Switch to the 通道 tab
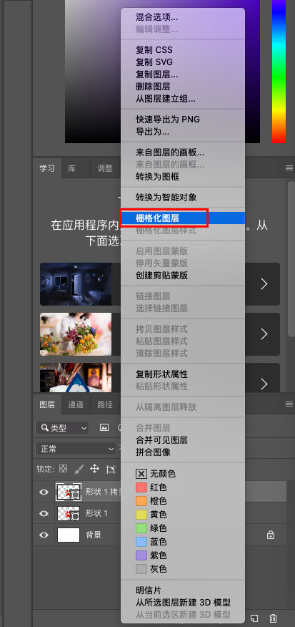 click(76, 404)
